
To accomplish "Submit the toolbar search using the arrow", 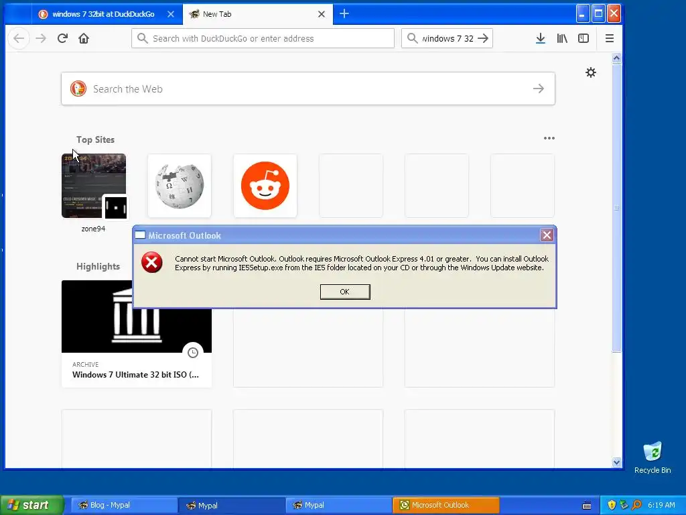I will click(483, 38).
